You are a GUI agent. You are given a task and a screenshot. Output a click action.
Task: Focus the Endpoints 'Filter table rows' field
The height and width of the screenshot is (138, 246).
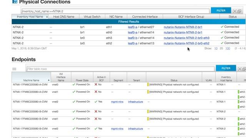click(x=120, y=69)
